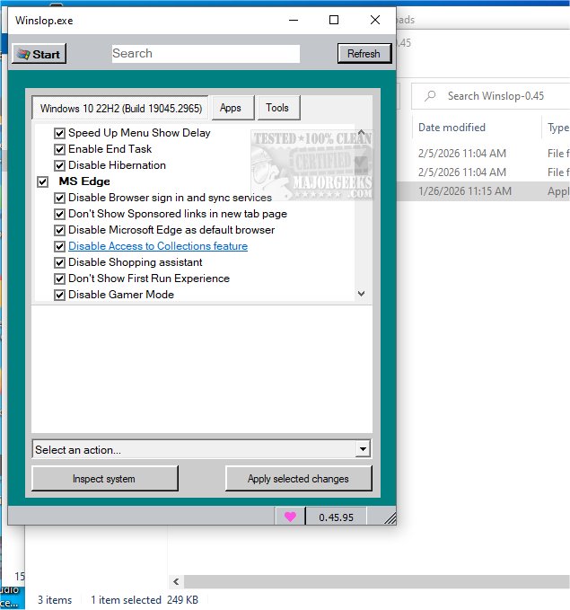
Task: Click the Refresh button
Action: [x=364, y=53]
